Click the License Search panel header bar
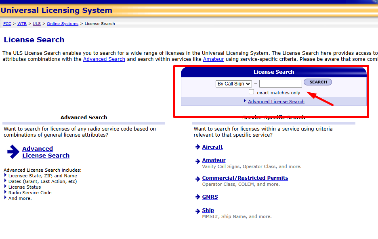Viewport: 378px width, 239px height. [x=274, y=72]
